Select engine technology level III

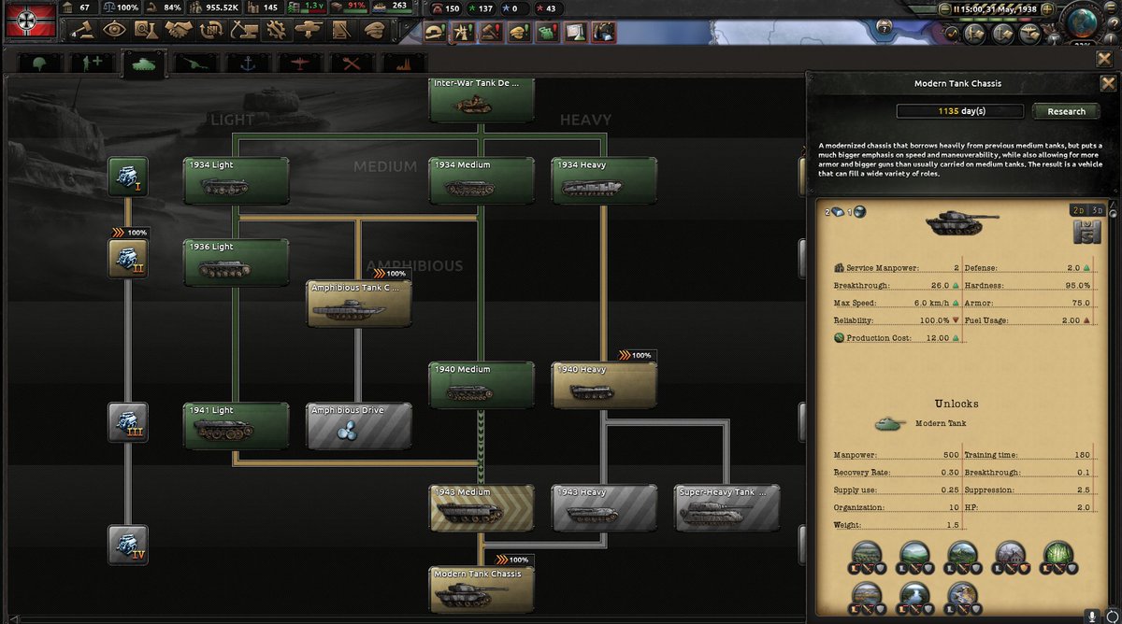[127, 422]
